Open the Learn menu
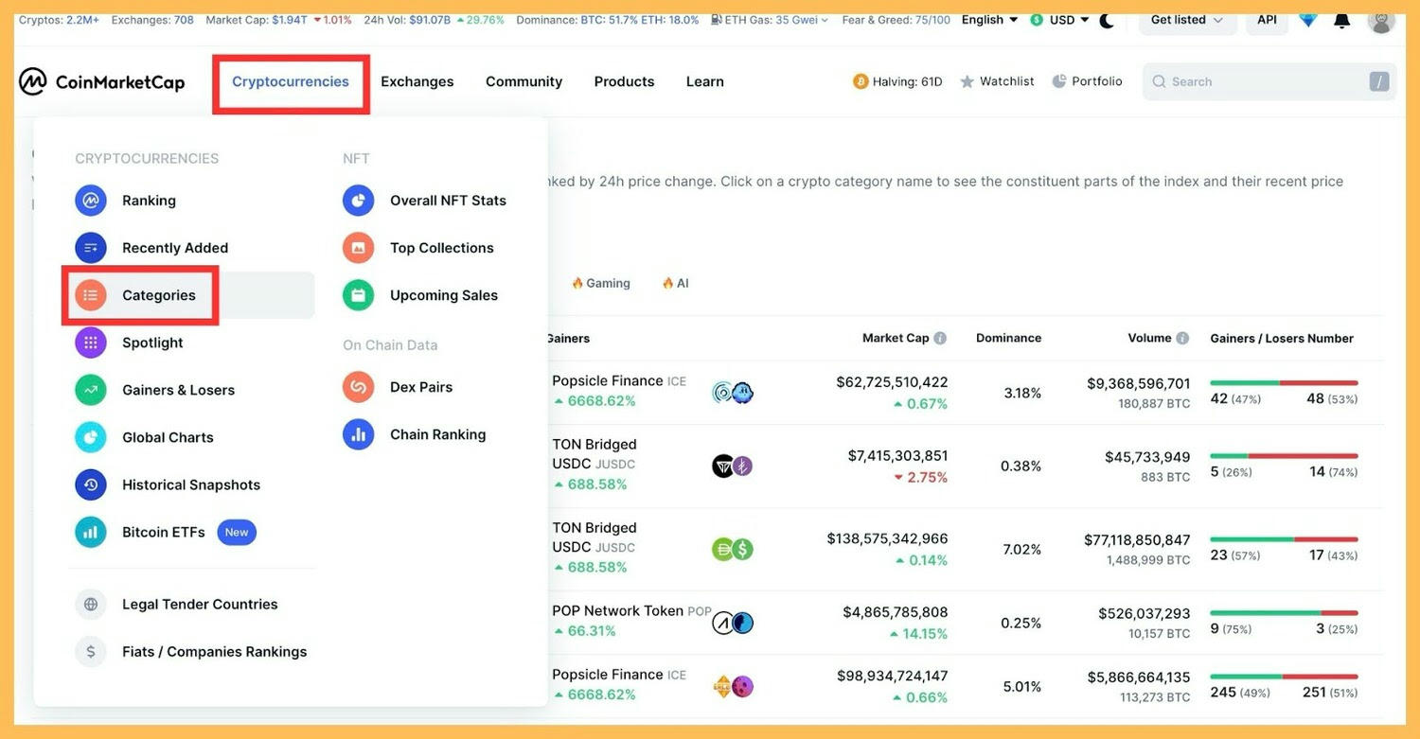The image size is (1420, 739). pos(705,82)
